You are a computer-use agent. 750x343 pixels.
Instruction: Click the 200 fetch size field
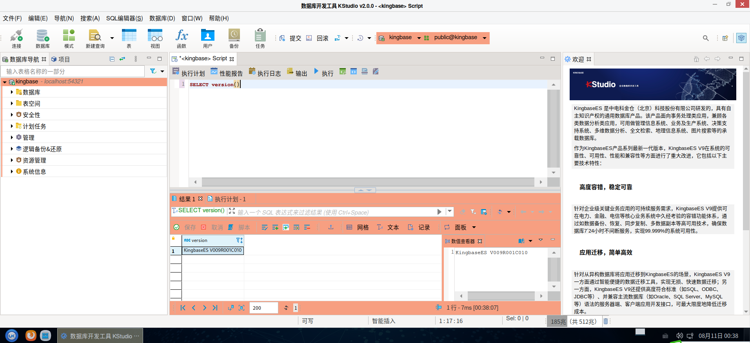[x=263, y=308]
